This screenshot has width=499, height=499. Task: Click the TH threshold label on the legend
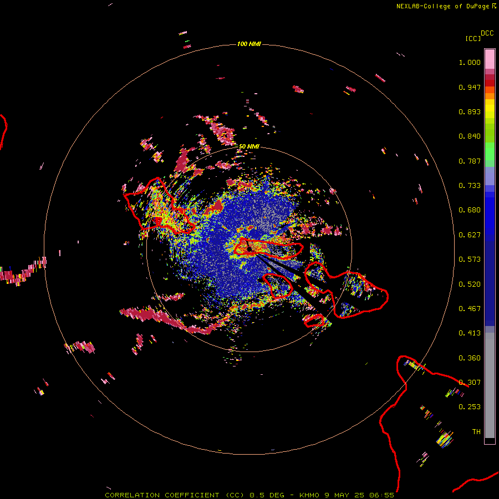click(476, 432)
